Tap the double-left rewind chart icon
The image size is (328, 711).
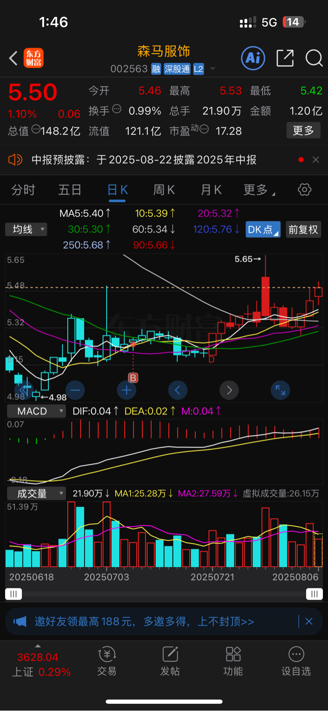point(24,390)
